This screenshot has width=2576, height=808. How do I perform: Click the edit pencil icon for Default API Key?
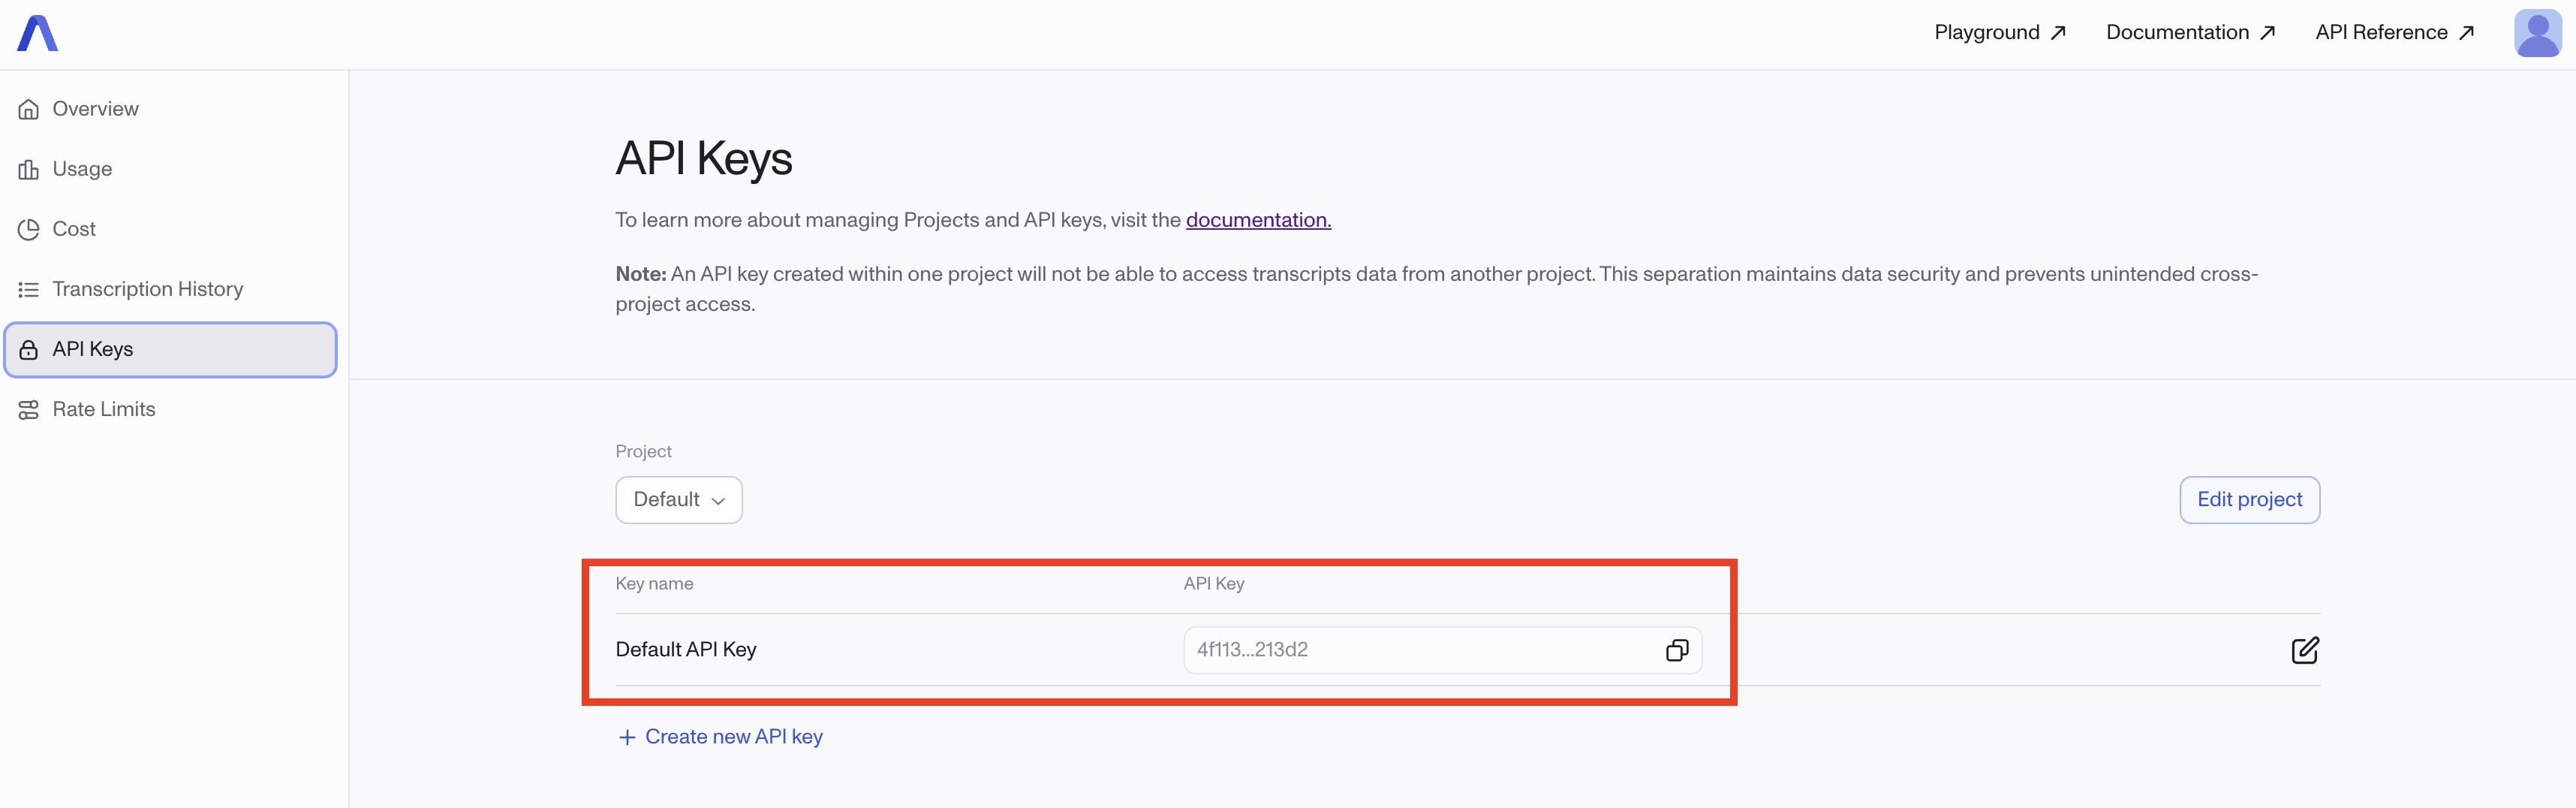pos(2304,650)
